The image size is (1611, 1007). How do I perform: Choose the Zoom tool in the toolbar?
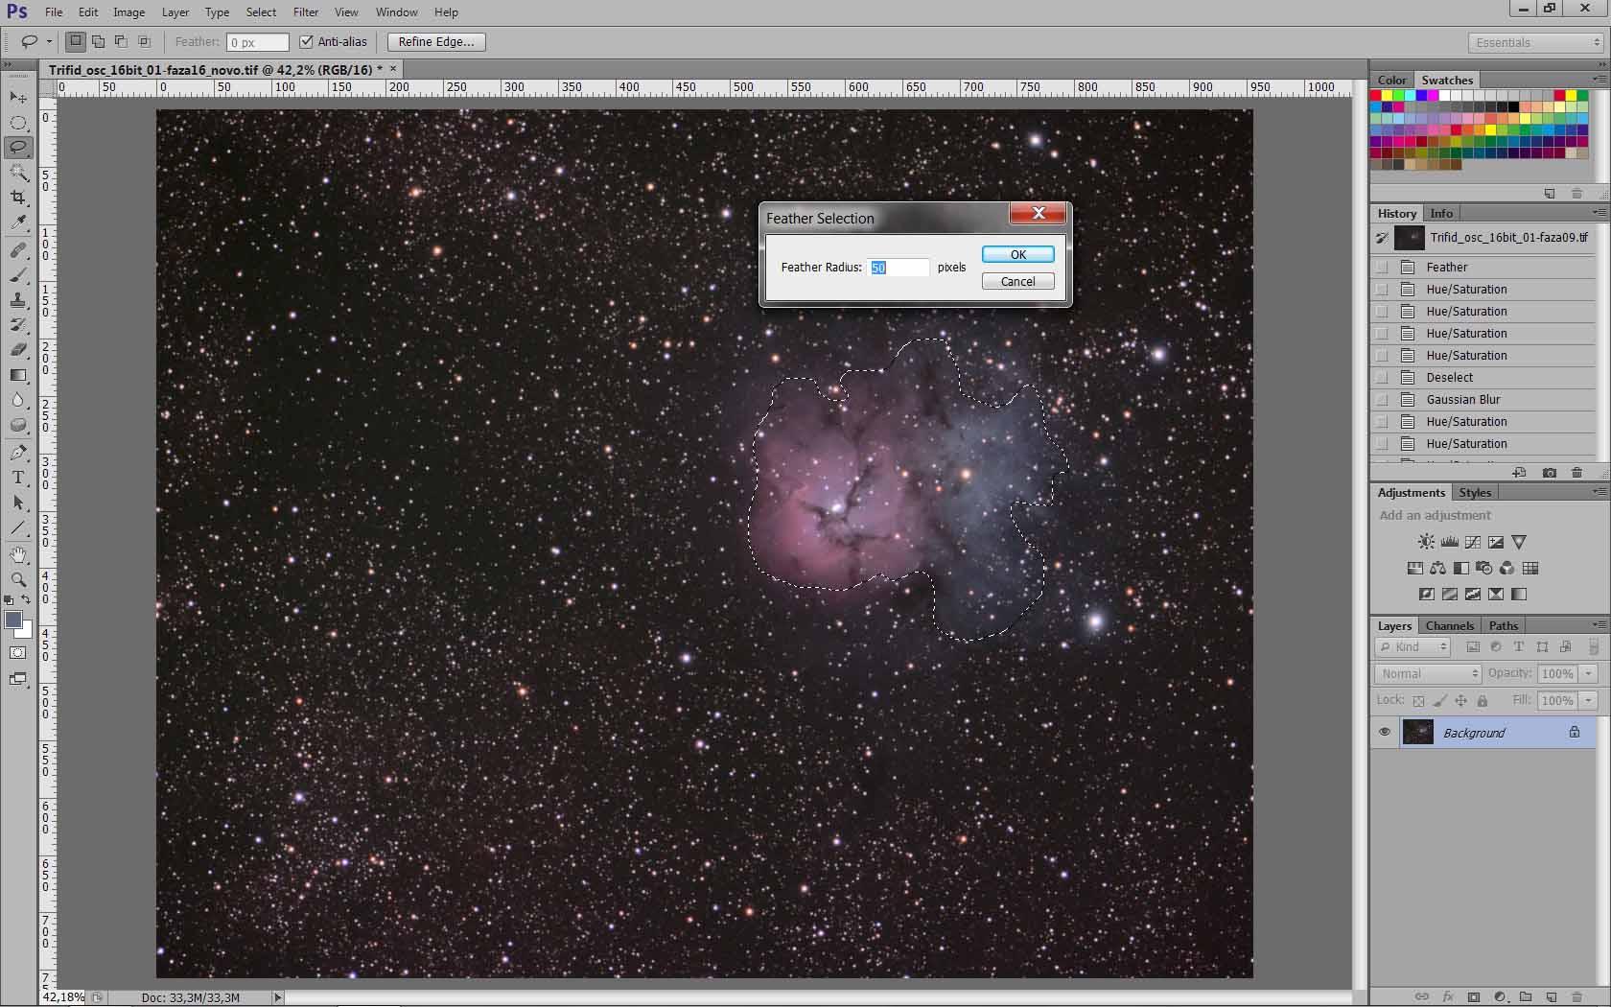tap(18, 579)
